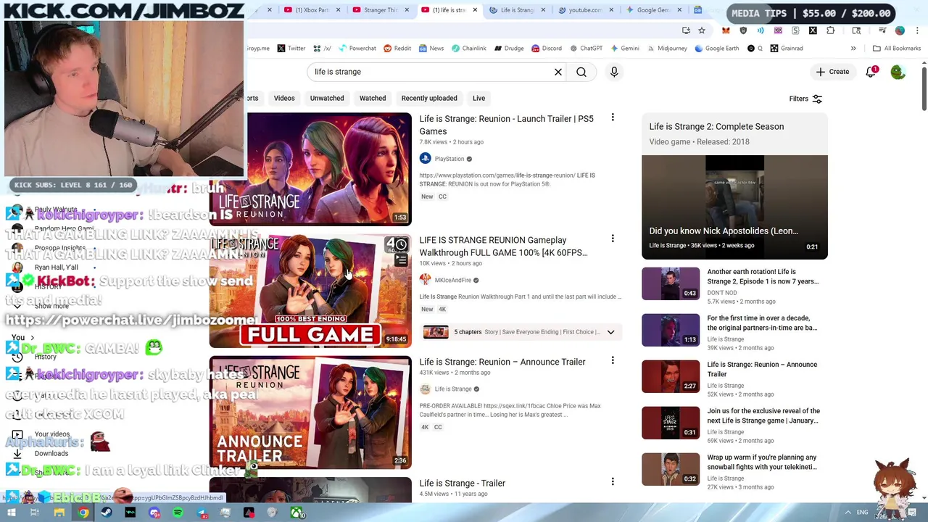Image resolution: width=928 pixels, height=522 pixels.
Task: Open the ChatGPT bookmark
Action: (x=586, y=49)
